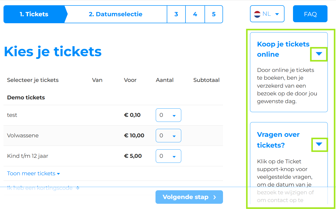Expand Toon meer tickets list
Viewport: 336px width, 209px height.
coord(33,174)
